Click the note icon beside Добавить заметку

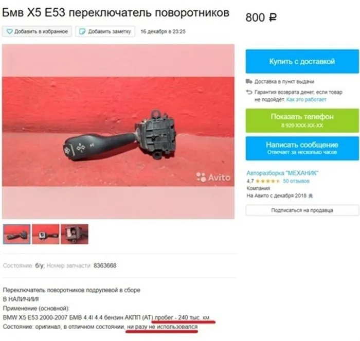click(82, 31)
